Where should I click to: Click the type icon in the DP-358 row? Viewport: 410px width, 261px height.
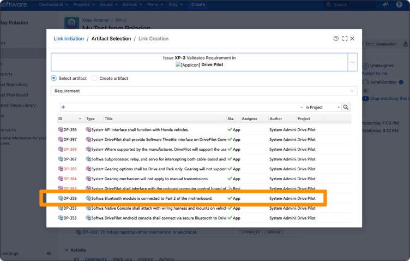click(88, 198)
